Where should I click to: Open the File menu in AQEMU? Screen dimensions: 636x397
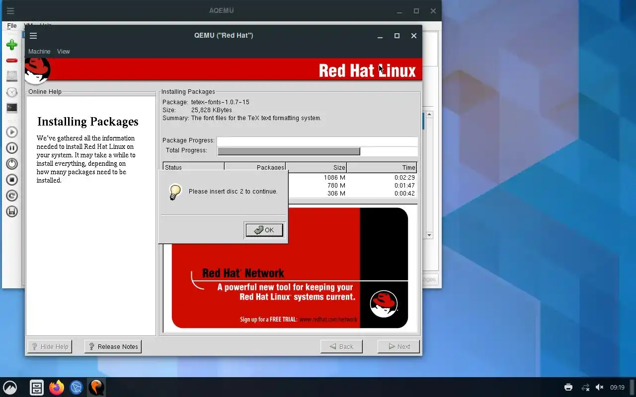[12, 26]
